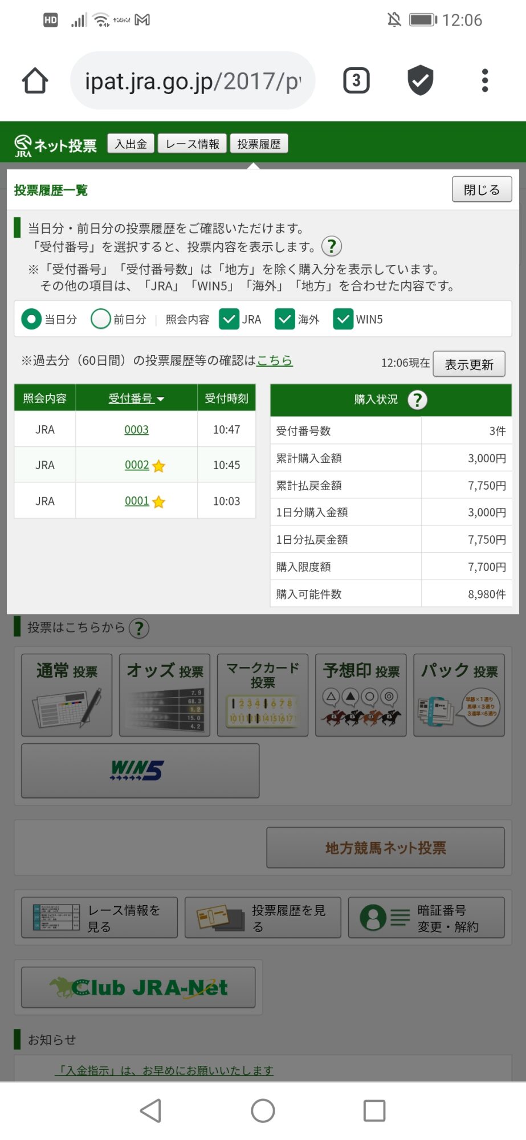Tap the 予想印投票 button
The width and height of the screenshot is (526, 1140).
pos(361,695)
